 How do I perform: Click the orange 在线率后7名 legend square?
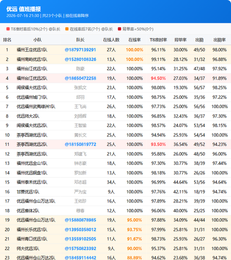[x=67, y=29]
